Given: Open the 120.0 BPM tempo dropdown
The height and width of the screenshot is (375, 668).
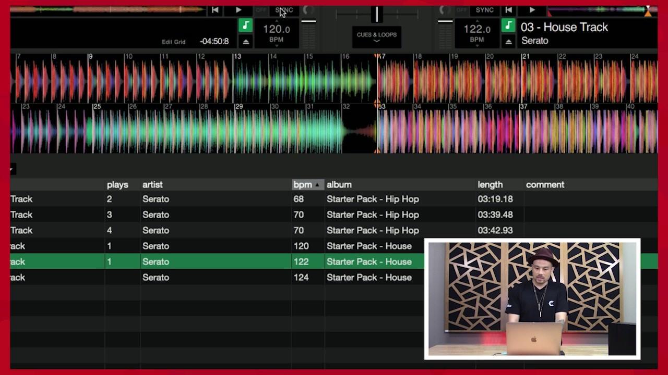Looking at the screenshot, I should pos(277,33).
